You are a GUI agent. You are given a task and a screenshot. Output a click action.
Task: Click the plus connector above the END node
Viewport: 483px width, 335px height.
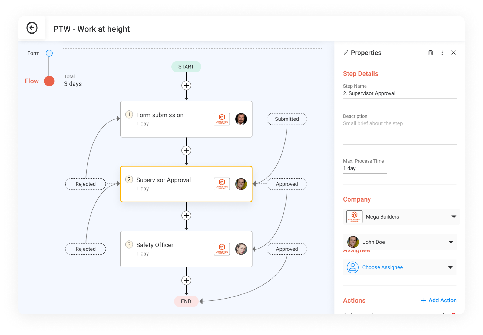pyautogui.click(x=186, y=280)
